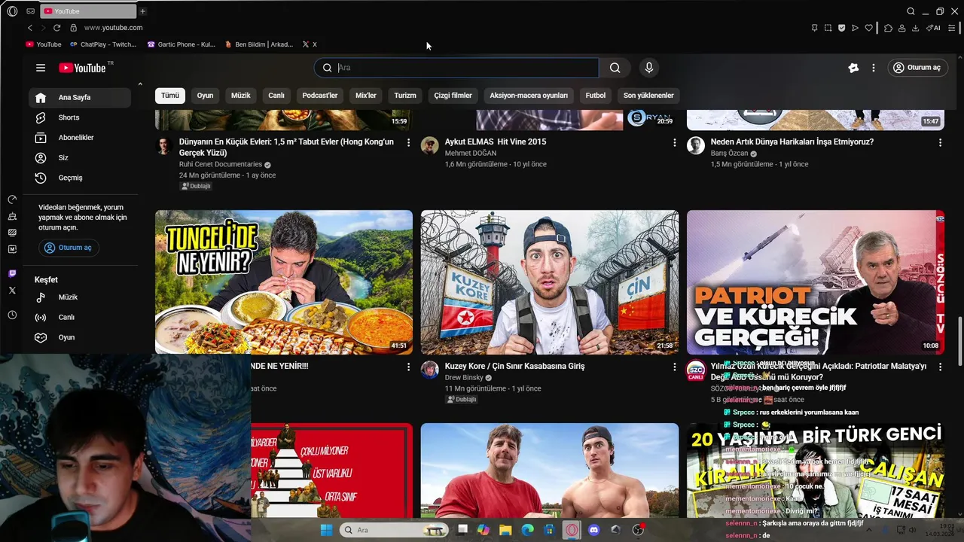The width and height of the screenshot is (964, 542).
Task: Select the Müzik filter chip
Action: (x=240, y=96)
